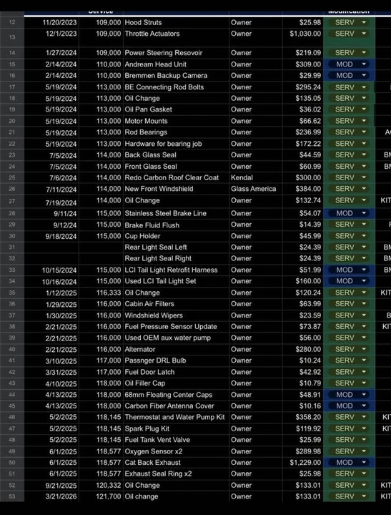Screen dimensions: 391x515
Task: Select row header 27
Action: coord(12,201)
